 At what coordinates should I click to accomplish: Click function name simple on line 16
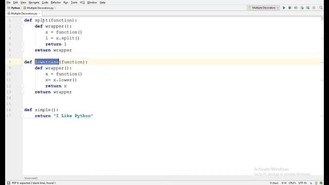43,109
